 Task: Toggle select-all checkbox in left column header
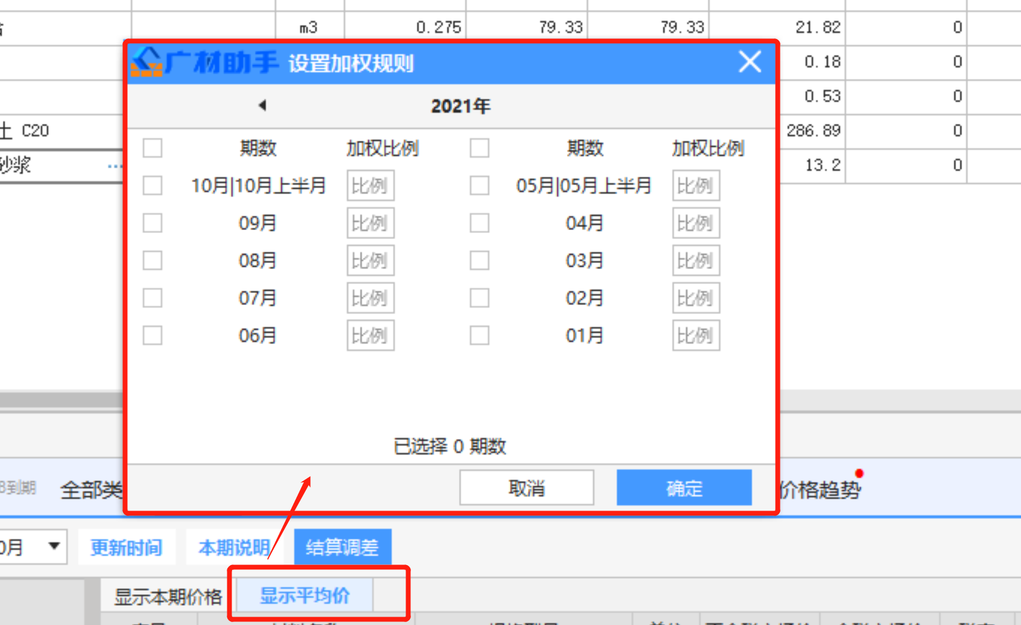[152, 148]
